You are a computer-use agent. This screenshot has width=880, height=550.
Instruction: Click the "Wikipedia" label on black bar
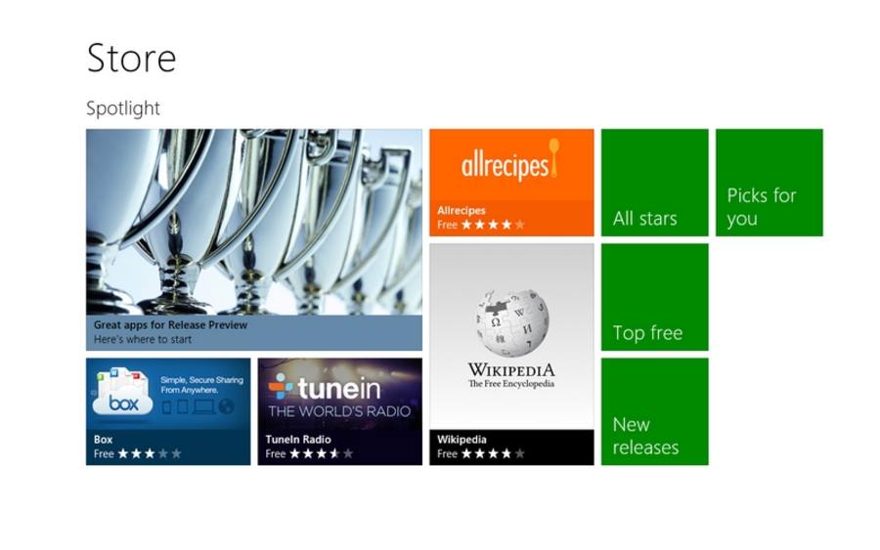pos(462,440)
